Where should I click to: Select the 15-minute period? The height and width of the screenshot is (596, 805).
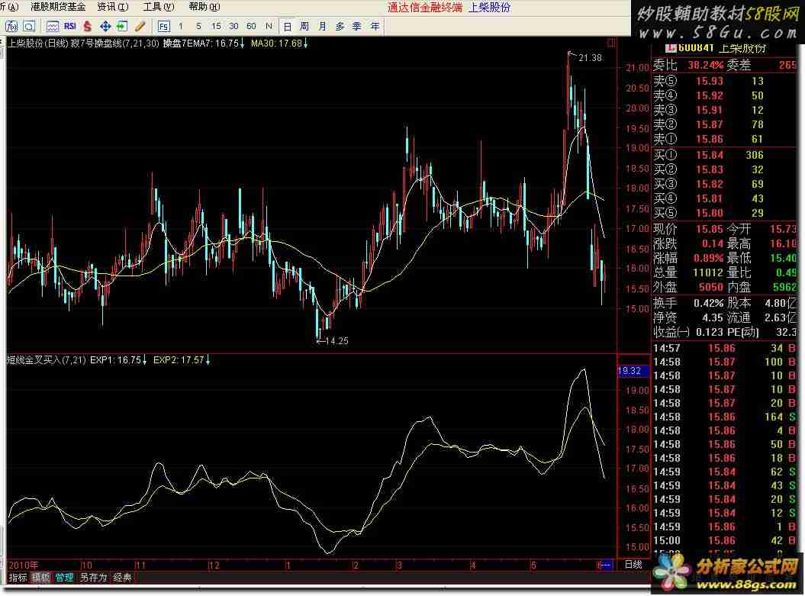pos(216,26)
